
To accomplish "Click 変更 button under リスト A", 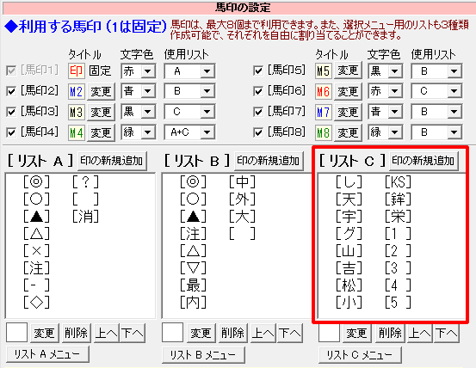I will pos(44,333).
